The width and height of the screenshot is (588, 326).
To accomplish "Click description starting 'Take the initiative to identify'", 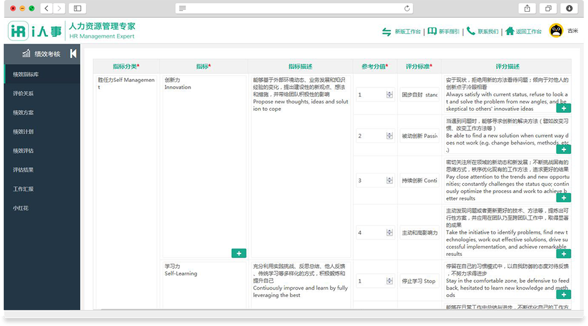I will click(507, 232).
